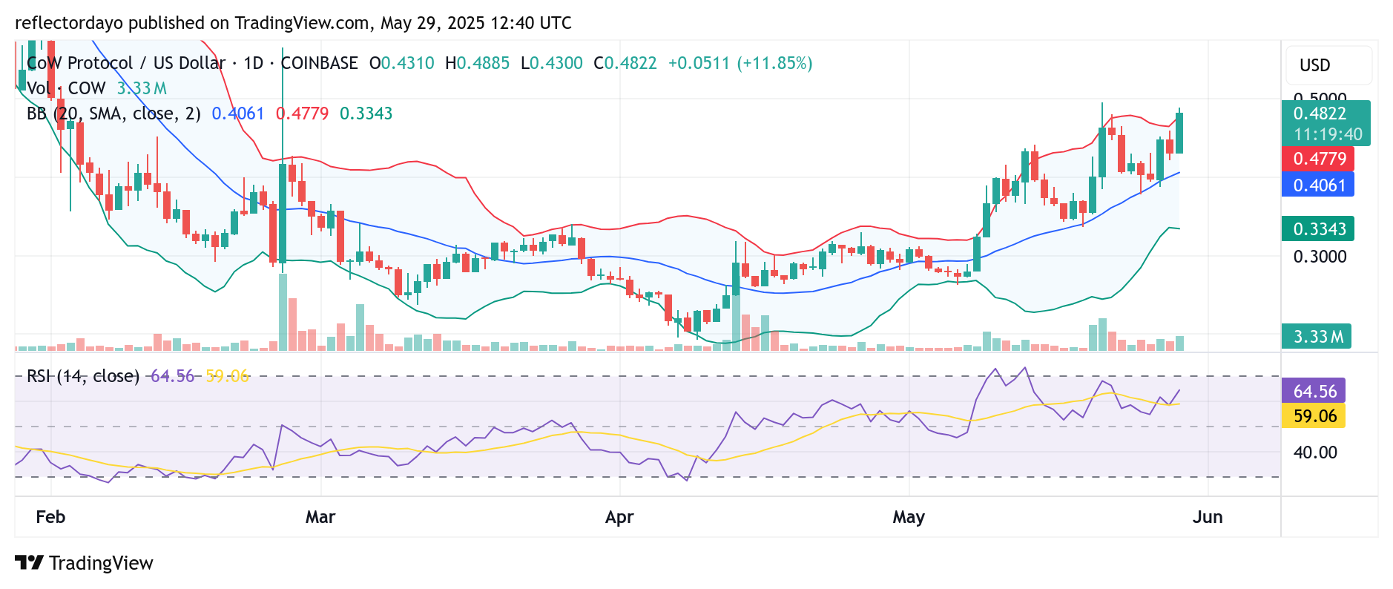The image size is (1393, 589).
Task: Click the red upper band price tag 0.4779
Action: tap(1318, 159)
